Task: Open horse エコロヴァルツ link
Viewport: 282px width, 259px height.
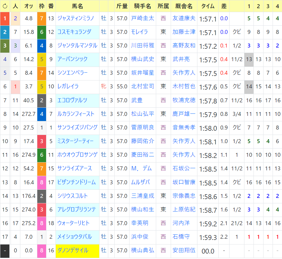Action: [72, 100]
